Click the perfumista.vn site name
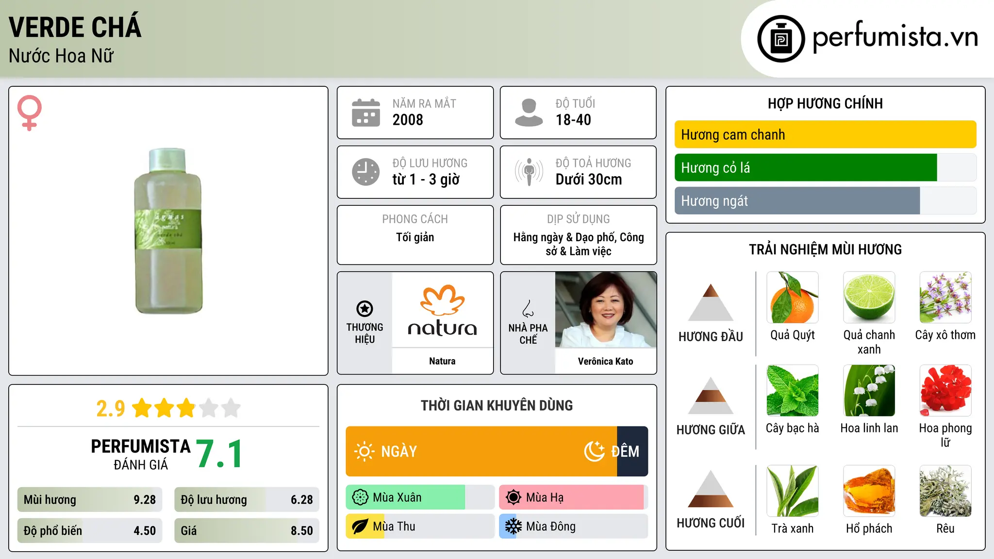Viewport: 994px width, 559px height. [895, 37]
